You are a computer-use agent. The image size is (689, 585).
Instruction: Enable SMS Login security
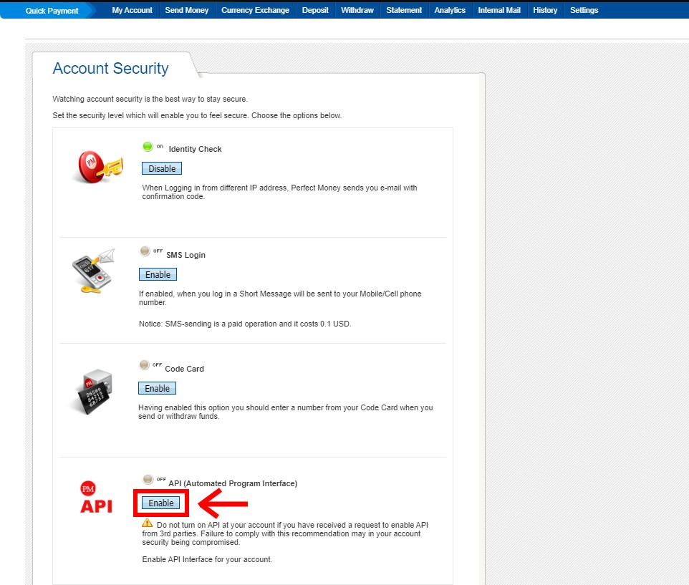(x=158, y=275)
